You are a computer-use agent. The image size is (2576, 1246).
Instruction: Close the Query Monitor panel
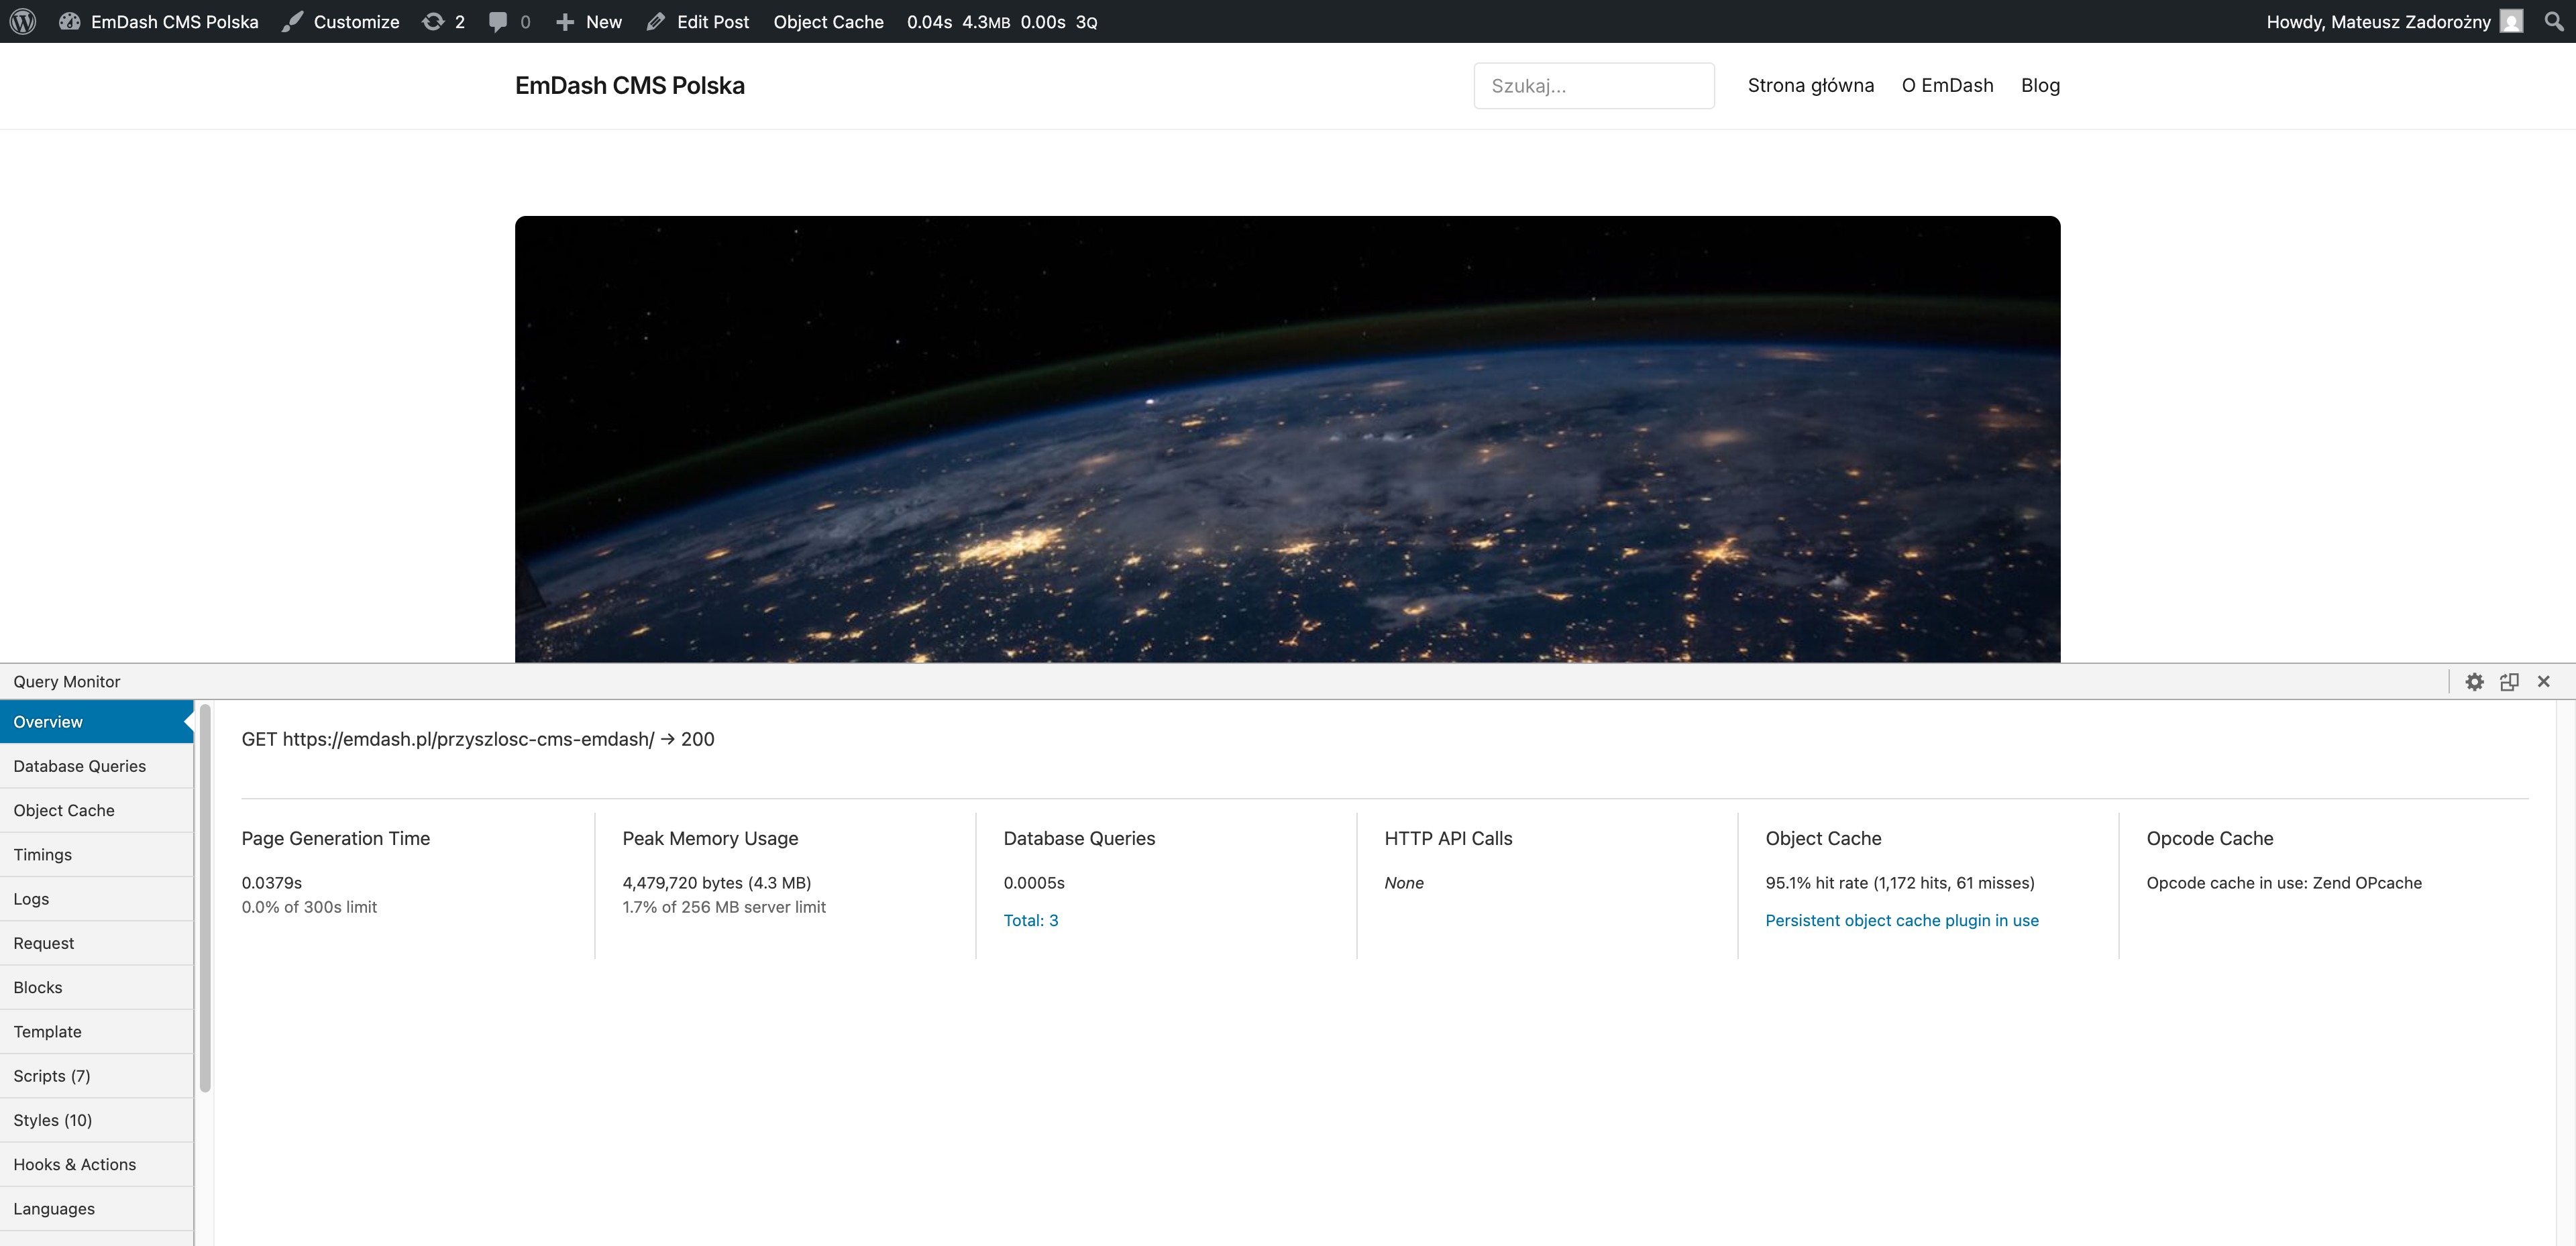(x=2544, y=681)
